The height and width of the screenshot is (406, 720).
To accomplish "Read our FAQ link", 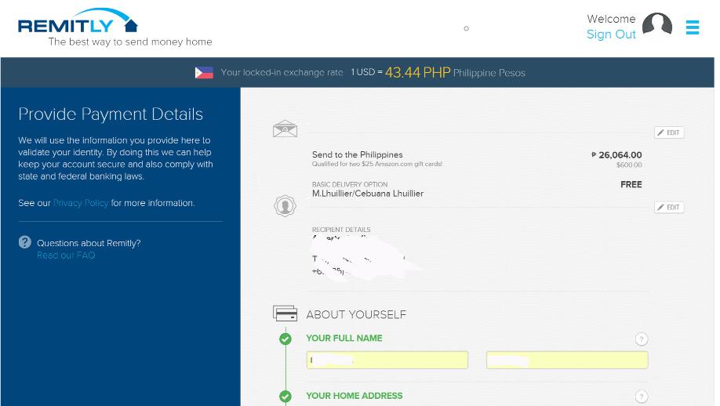I will (66, 255).
